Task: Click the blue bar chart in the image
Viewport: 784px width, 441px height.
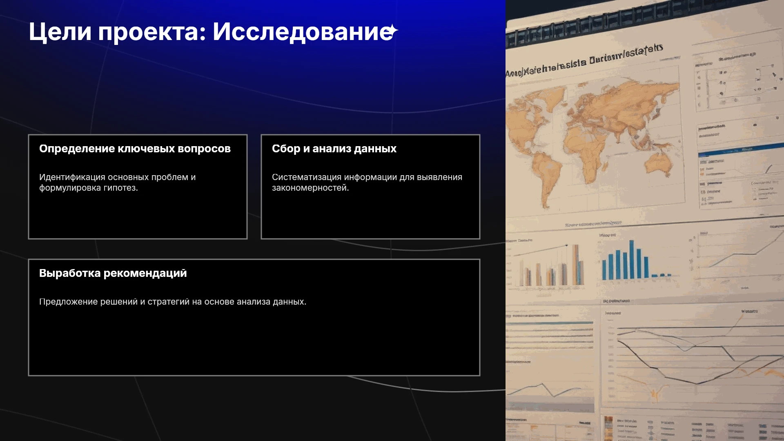Action: point(635,261)
